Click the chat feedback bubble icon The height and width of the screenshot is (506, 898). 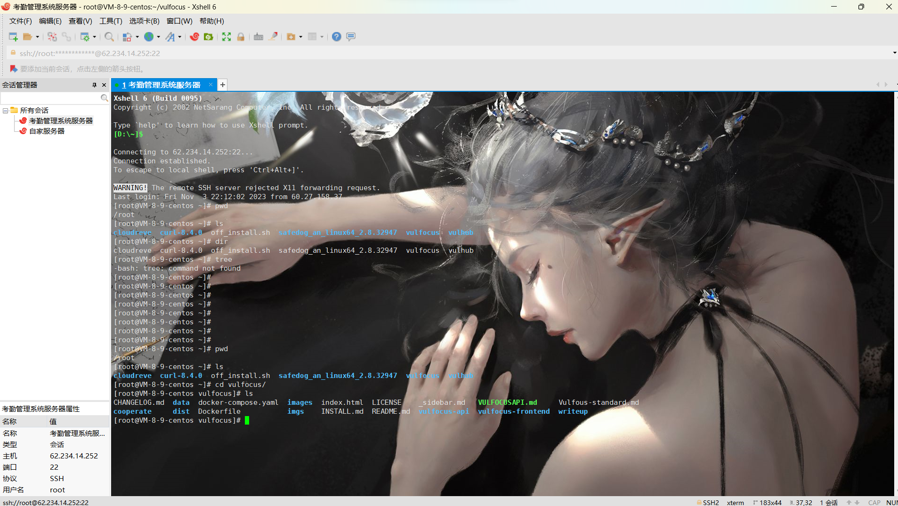[351, 37]
